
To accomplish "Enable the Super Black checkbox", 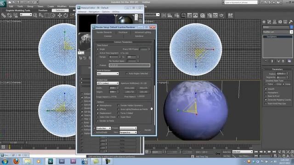I will point(119,117).
